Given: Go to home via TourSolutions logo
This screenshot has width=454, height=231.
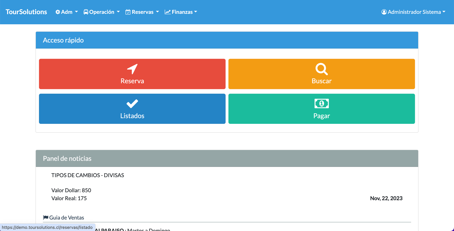Looking at the screenshot, I should tap(26, 12).
